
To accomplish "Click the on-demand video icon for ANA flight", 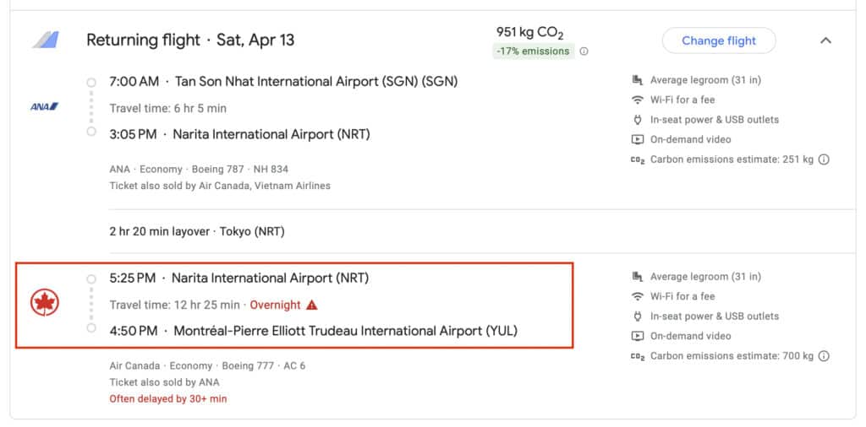I will (638, 139).
